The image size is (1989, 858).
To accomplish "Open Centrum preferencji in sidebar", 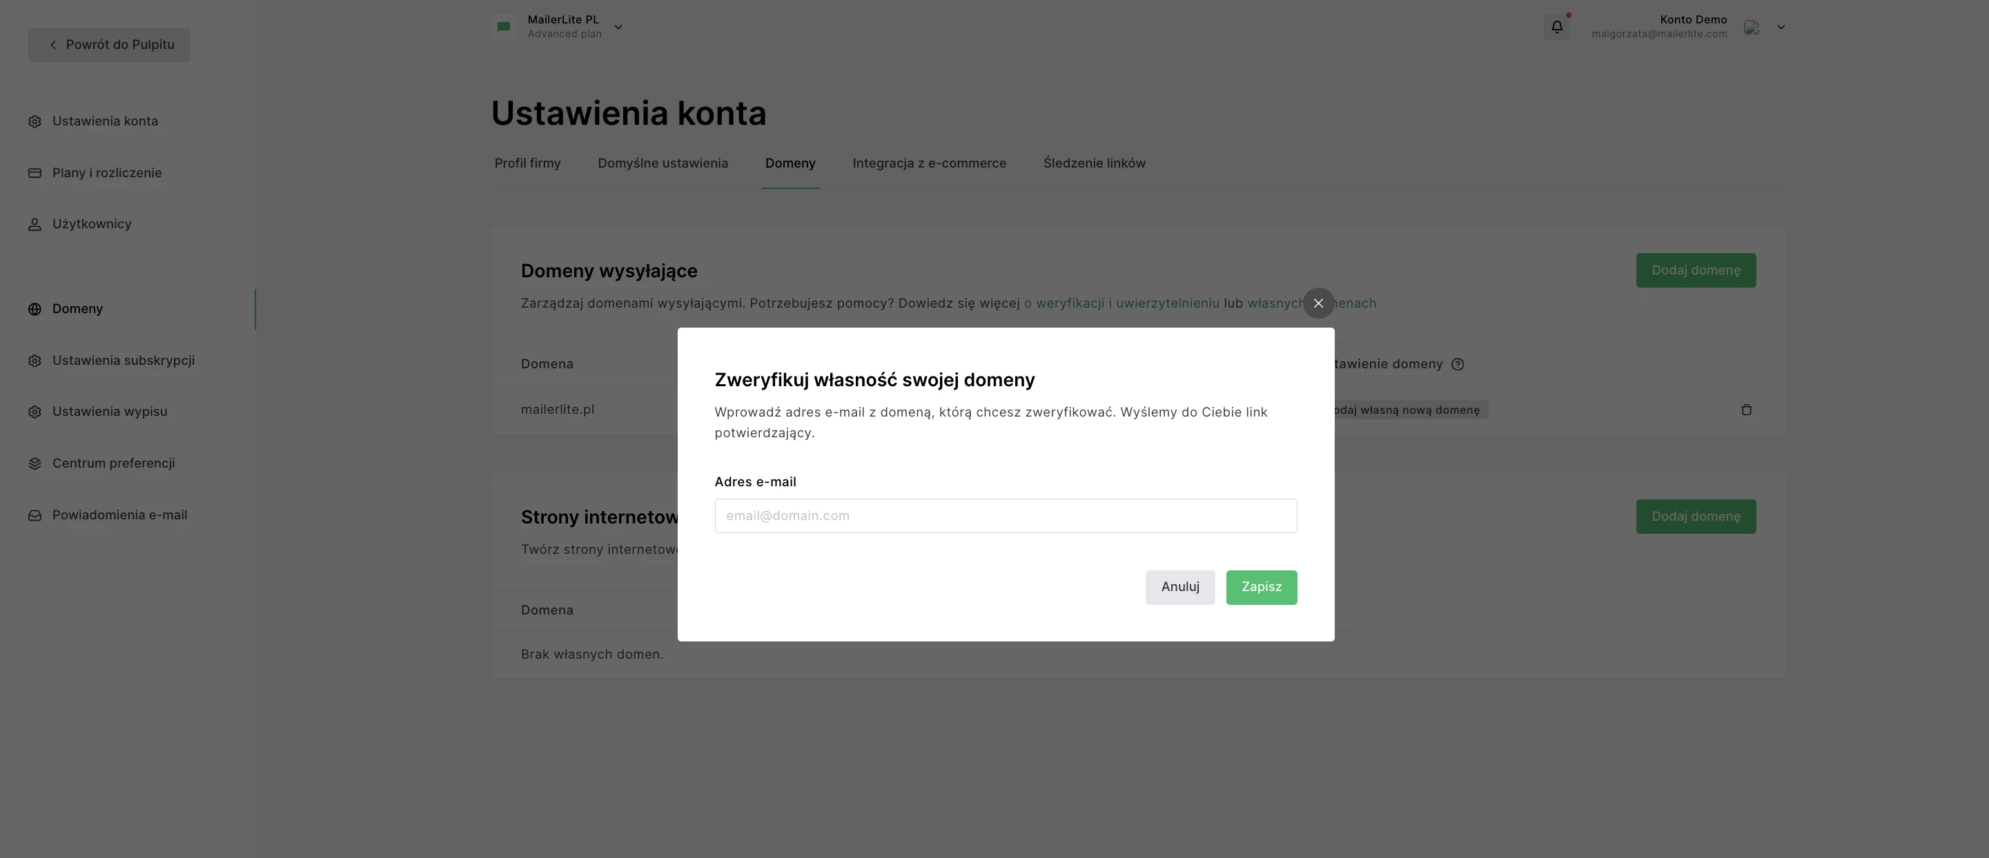I will click(113, 463).
